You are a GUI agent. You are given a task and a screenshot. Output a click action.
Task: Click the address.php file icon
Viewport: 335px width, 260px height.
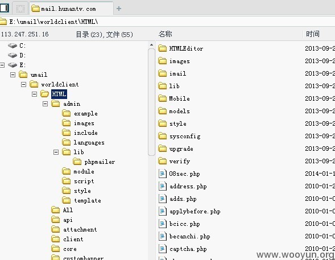tap(162, 186)
